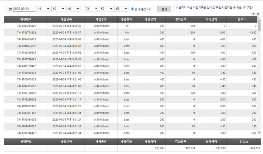Click the 게임종류 column header
This screenshot has width=263, height=154.
pos(101,19)
